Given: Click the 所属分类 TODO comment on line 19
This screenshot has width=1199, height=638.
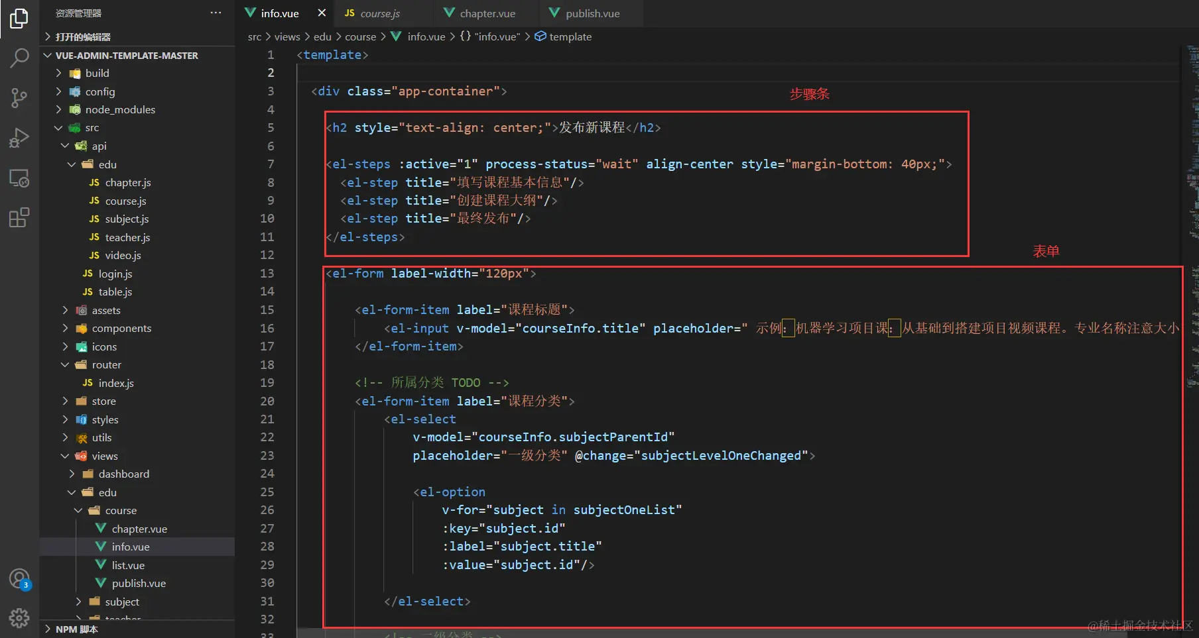Looking at the screenshot, I should click(x=432, y=383).
